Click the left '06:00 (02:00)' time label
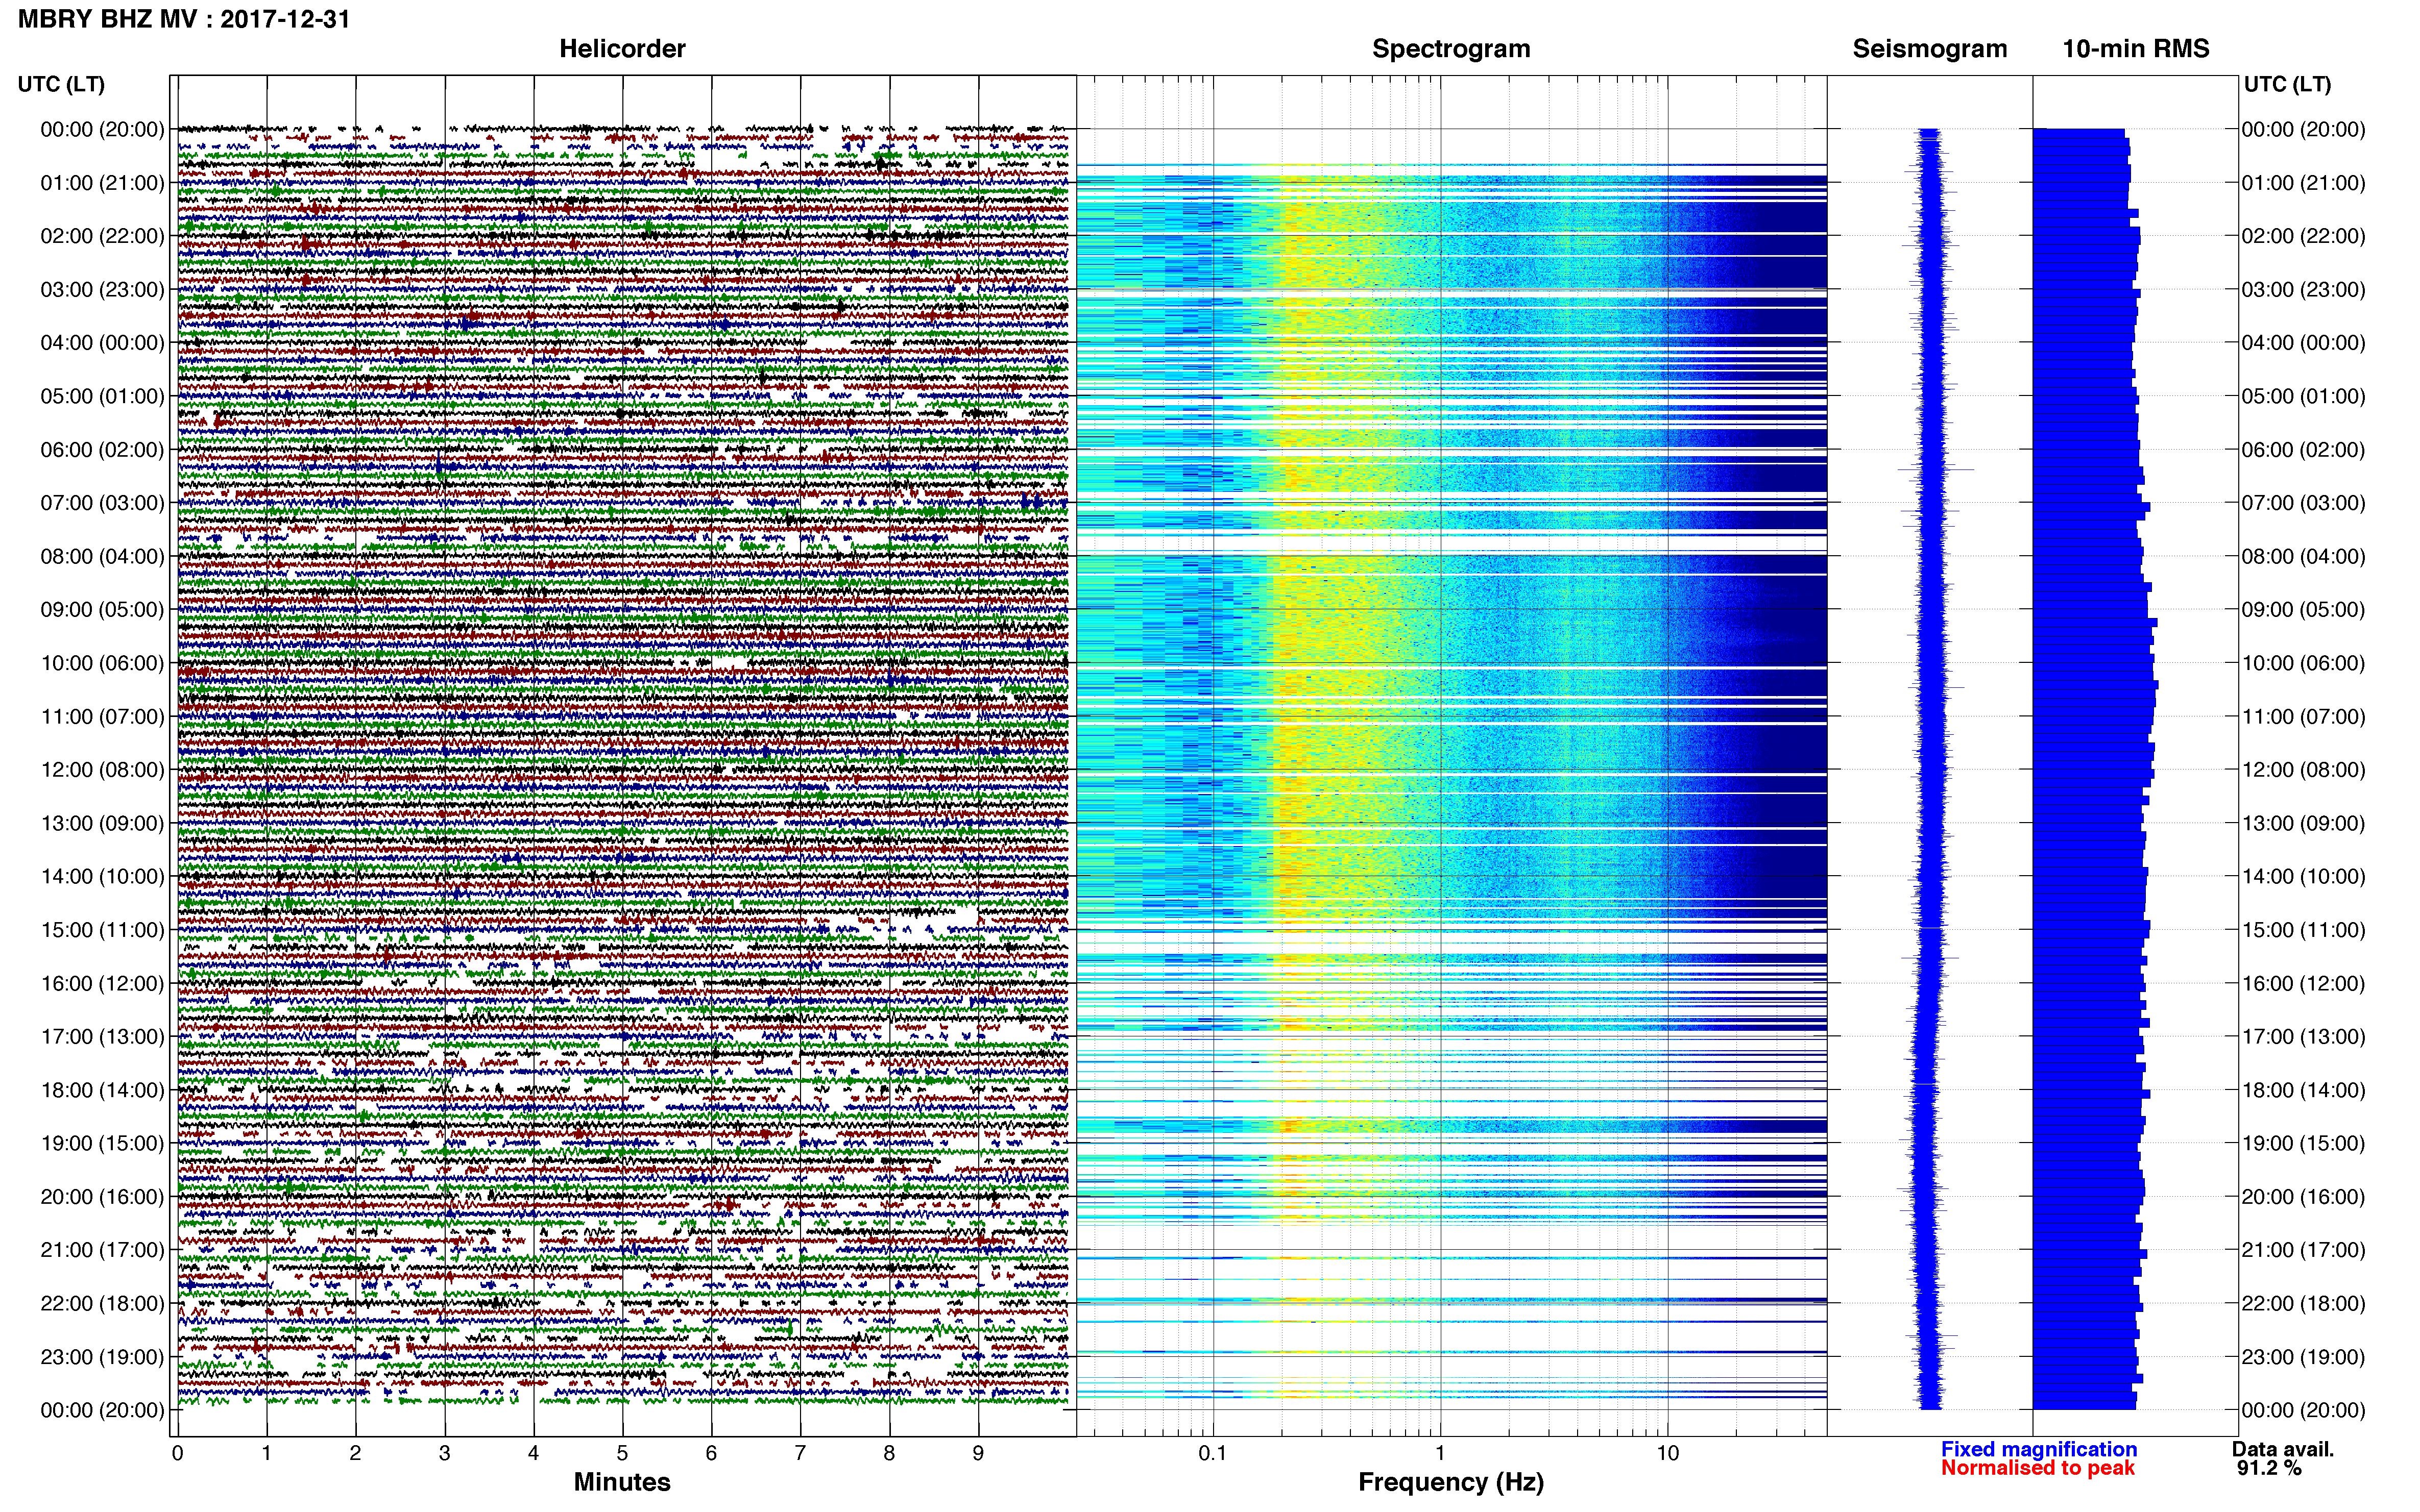 (x=102, y=450)
